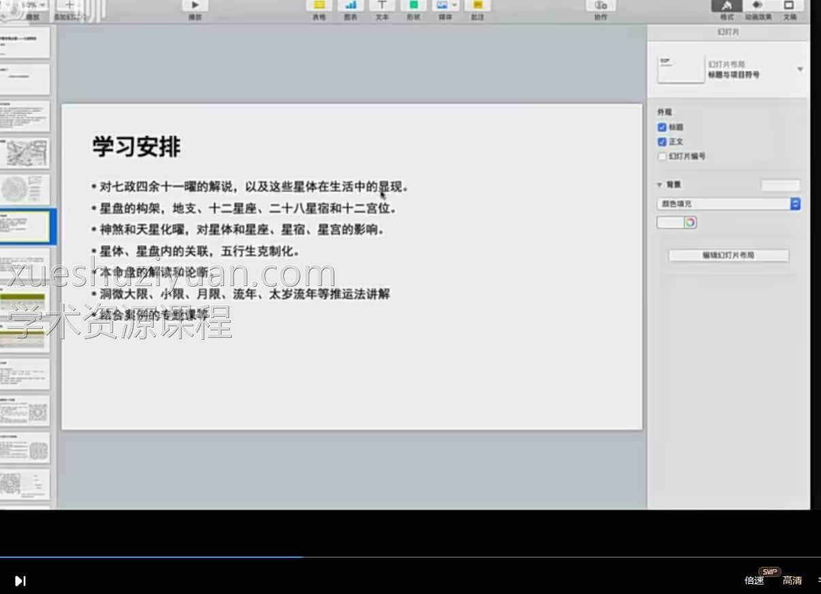Collapse the 背景 background section
Image resolution: width=821 pixels, height=594 pixels.
click(659, 184)
